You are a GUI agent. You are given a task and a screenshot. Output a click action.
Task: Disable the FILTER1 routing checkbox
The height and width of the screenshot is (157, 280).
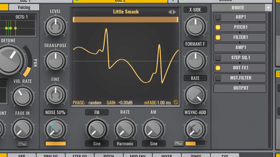pyautogui.click(x=218, y=37)
